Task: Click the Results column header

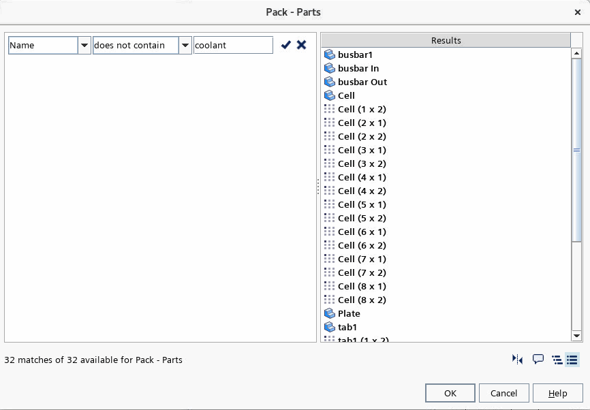Action: click(446, 40)
